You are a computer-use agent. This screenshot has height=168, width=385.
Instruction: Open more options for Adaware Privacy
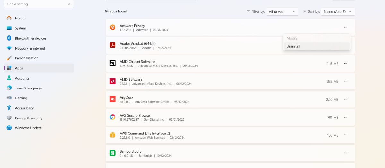[346, 27]
